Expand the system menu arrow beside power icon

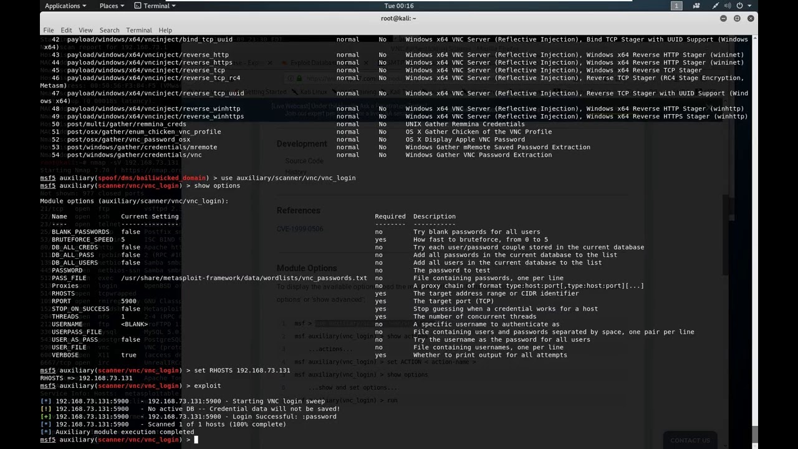pos(750,6)
